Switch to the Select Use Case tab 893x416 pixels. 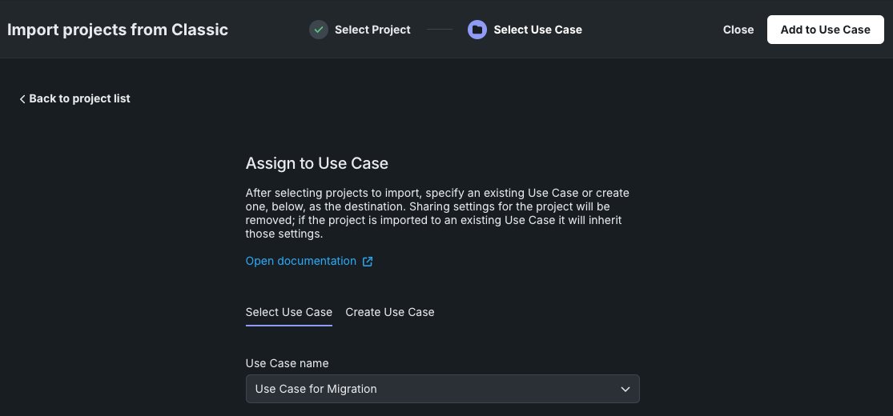tap(288, 312)
